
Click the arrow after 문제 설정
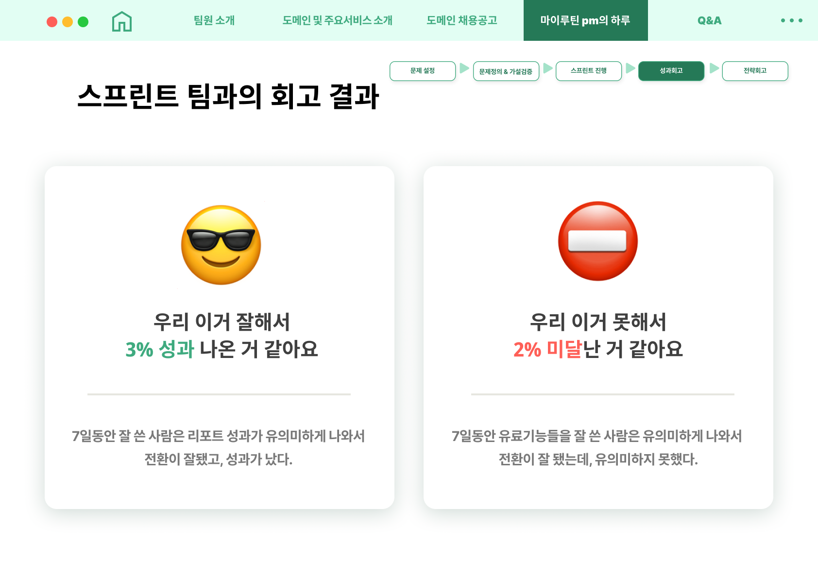[x=464, y=68]
